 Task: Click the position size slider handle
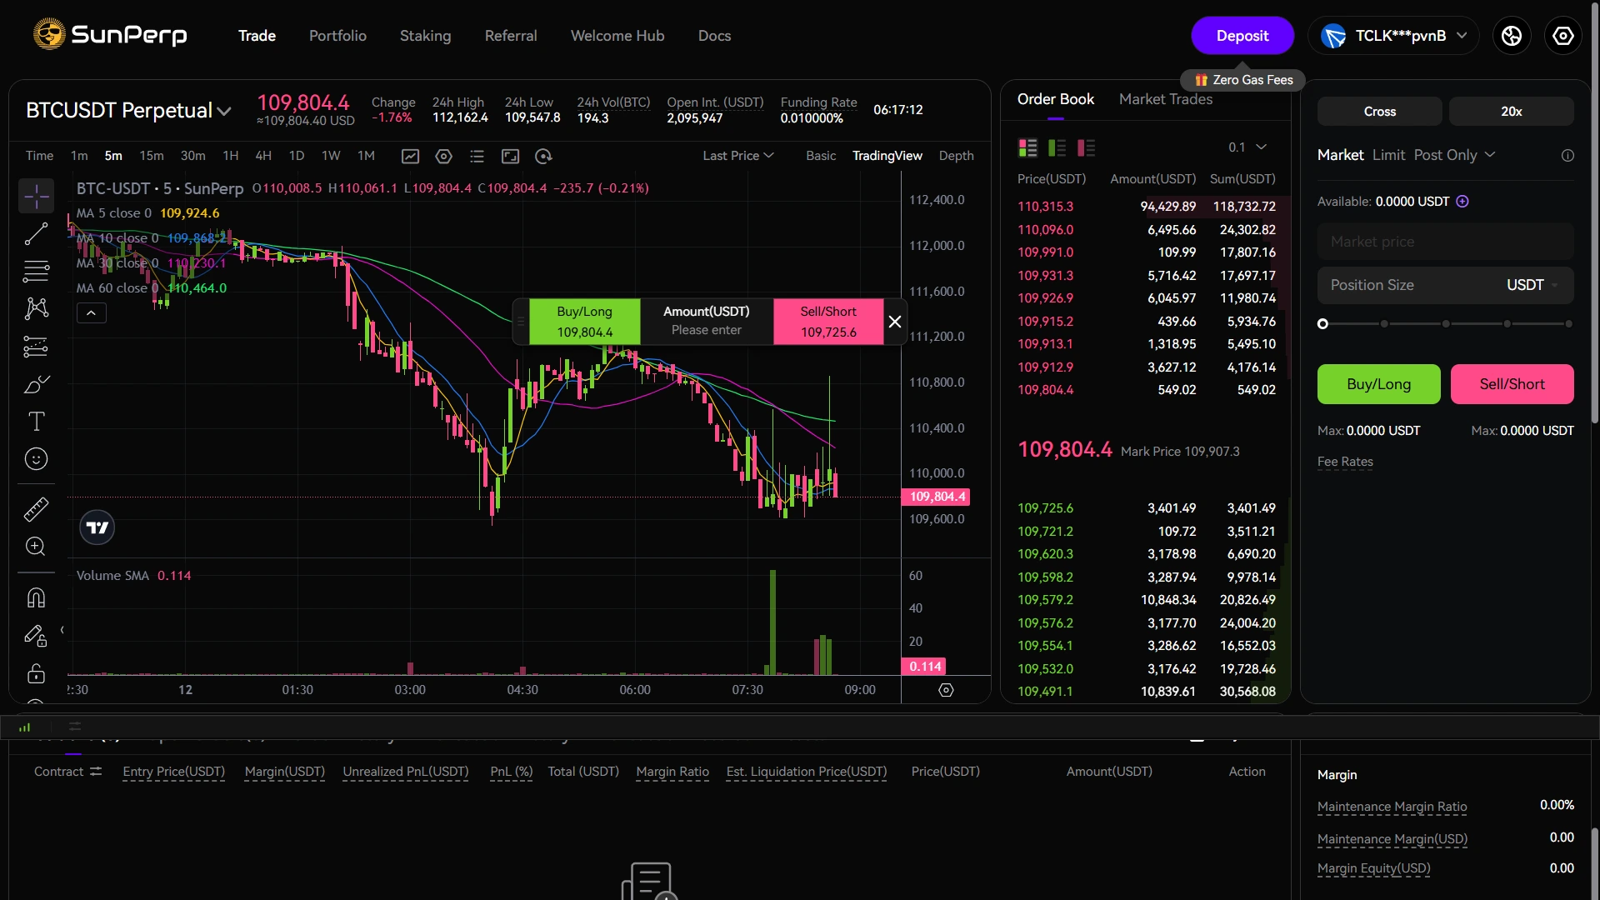(1322, 324)
